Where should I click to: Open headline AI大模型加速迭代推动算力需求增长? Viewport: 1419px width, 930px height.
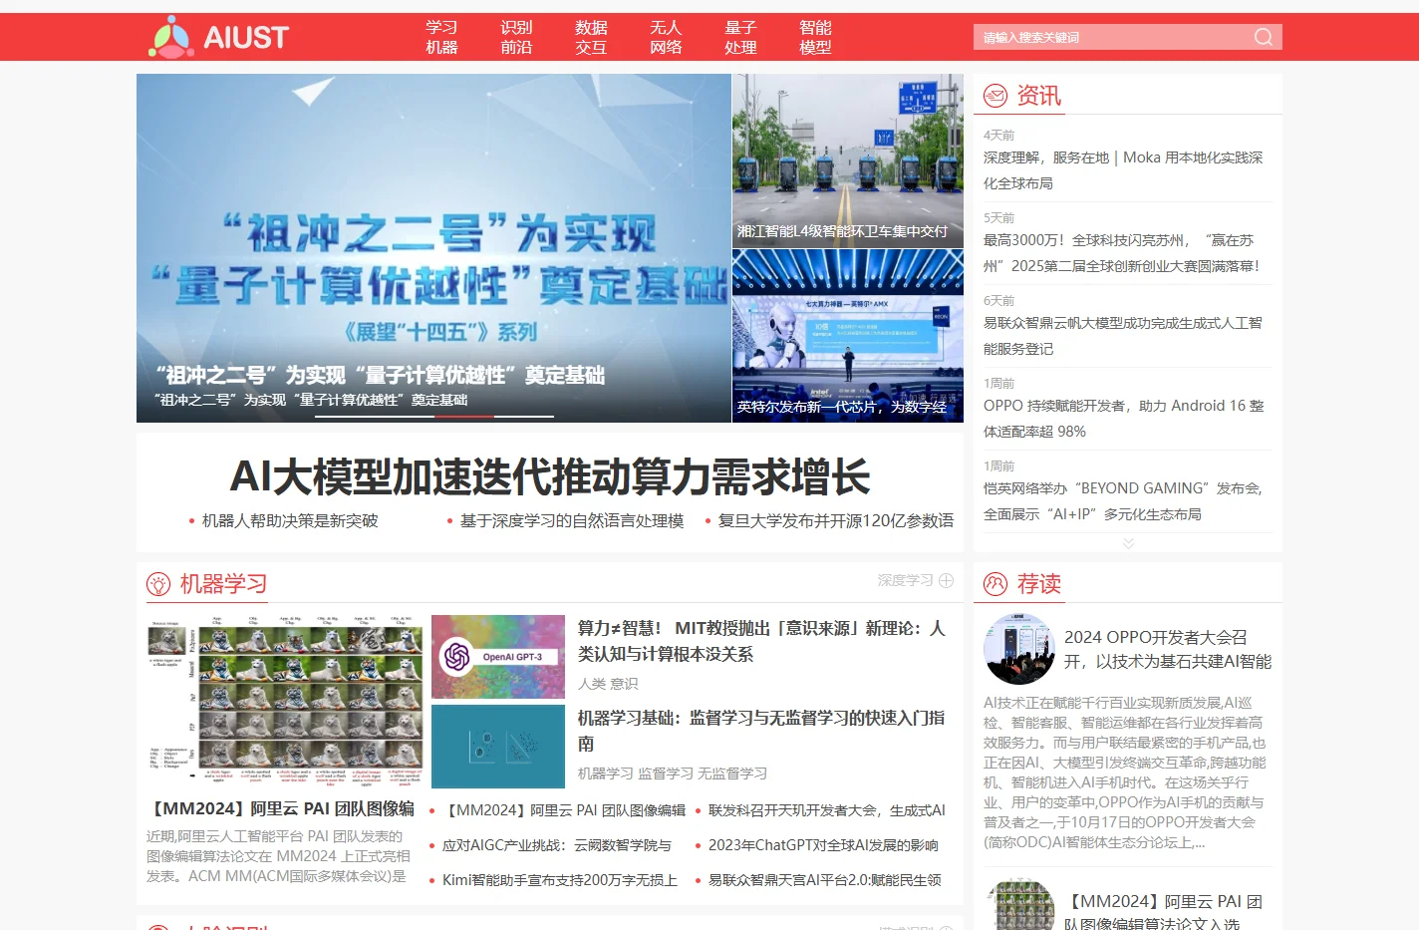click(550, 476)
